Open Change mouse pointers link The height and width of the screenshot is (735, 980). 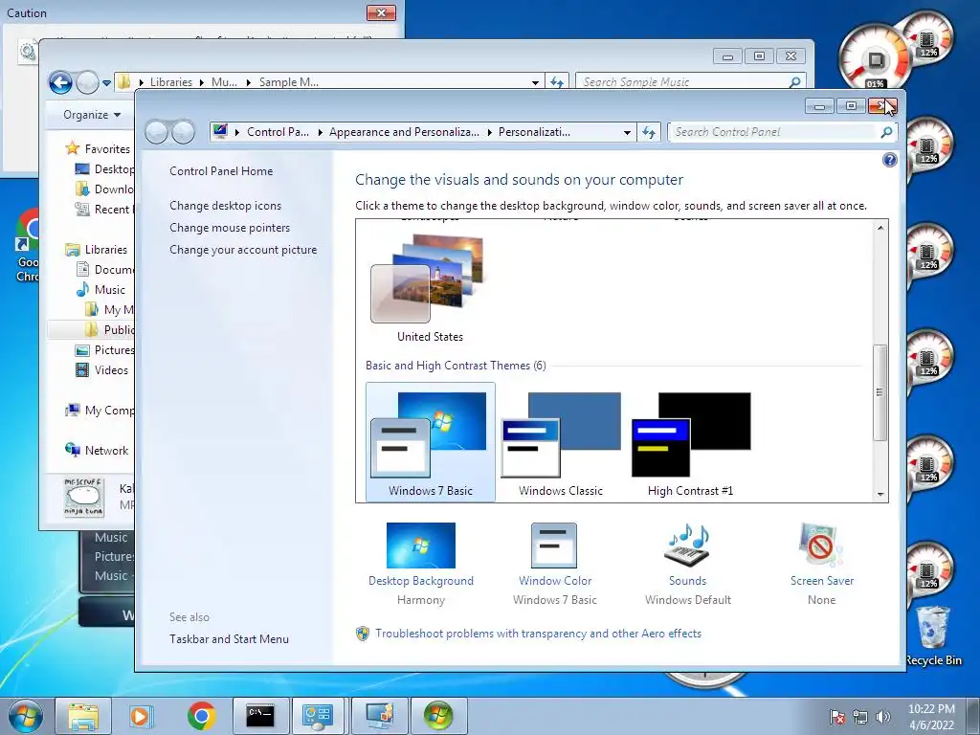pyautogui.click(x=230, y=228)
